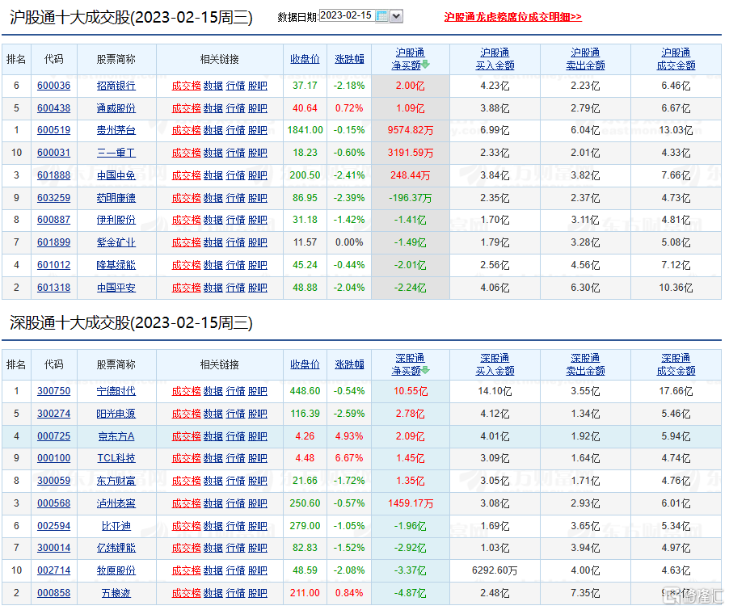This screenshot has height=610, width=729.
Task: Open stock code 300750 link
Action: [54, 391]
